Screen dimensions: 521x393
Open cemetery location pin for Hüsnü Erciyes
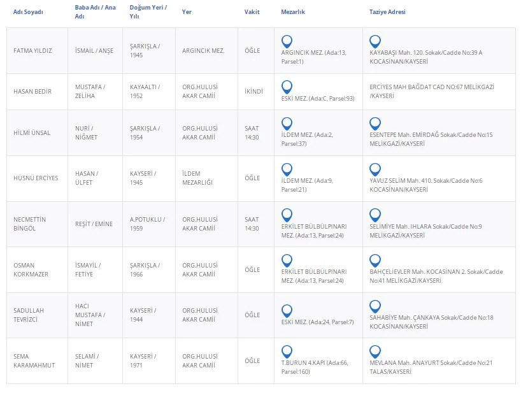287,169
